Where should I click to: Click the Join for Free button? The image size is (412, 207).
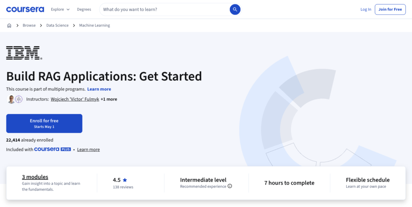[x=390, y=10]
